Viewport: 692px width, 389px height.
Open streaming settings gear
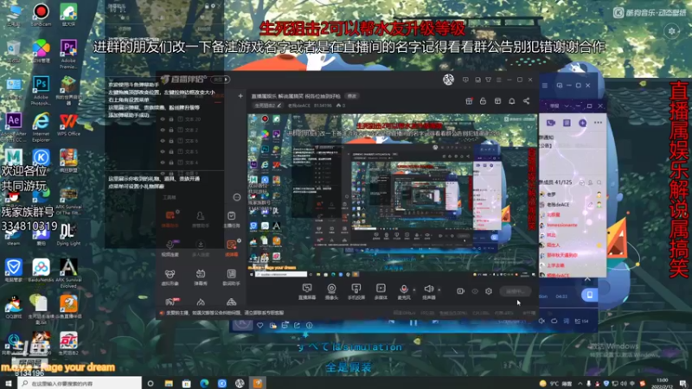click(489, 291)
